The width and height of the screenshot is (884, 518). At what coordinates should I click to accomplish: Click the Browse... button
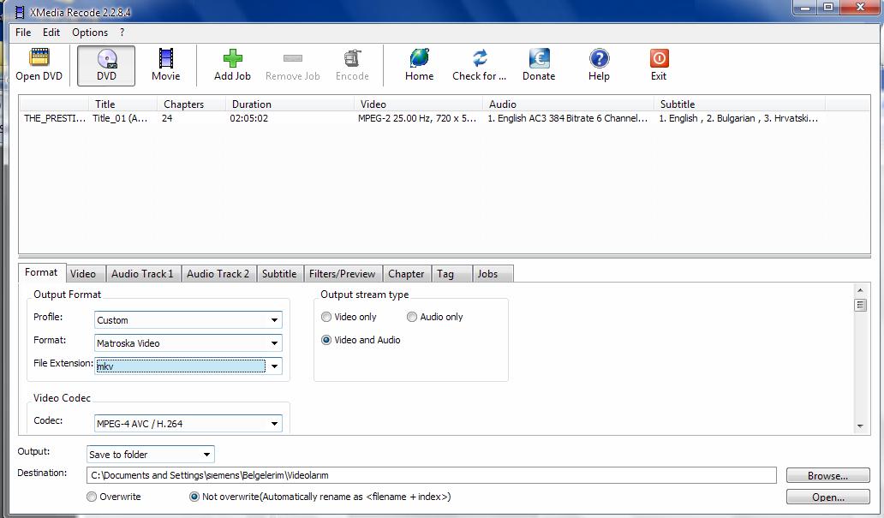pyautogui.click(x=827, y=476)
